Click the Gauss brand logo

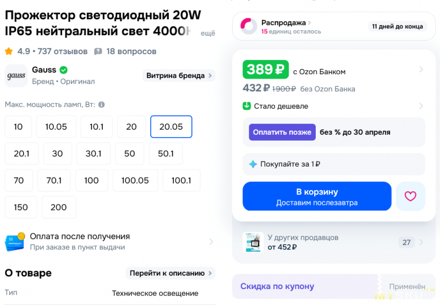[16, 76]
